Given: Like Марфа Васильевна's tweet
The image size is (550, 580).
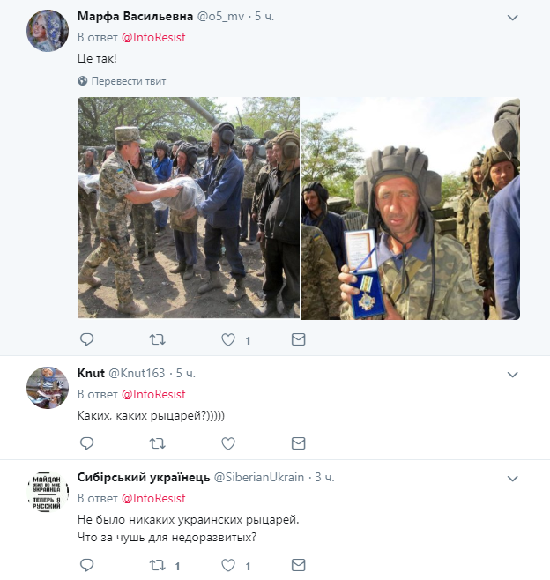Looking at the screenshot, I should click(228, 339).
